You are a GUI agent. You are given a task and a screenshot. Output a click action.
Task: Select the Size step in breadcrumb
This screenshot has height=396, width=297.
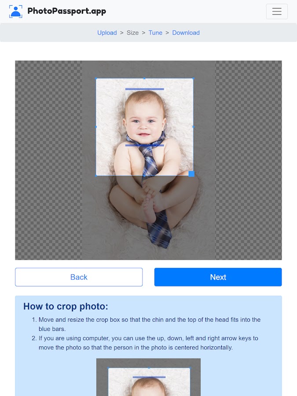click(x=132, y=33)
